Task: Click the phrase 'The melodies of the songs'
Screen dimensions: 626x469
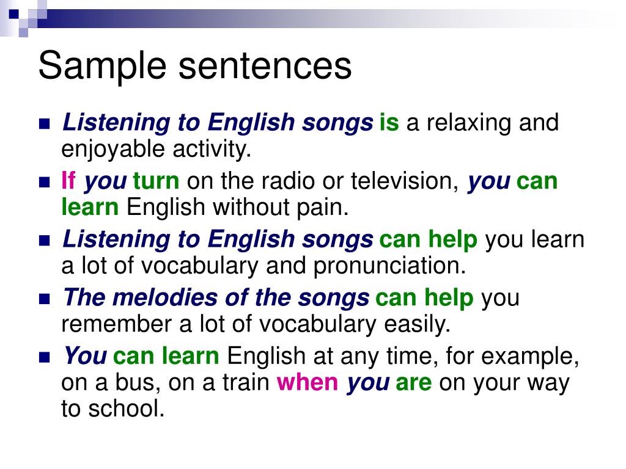Action: click(x=216, y=297)
